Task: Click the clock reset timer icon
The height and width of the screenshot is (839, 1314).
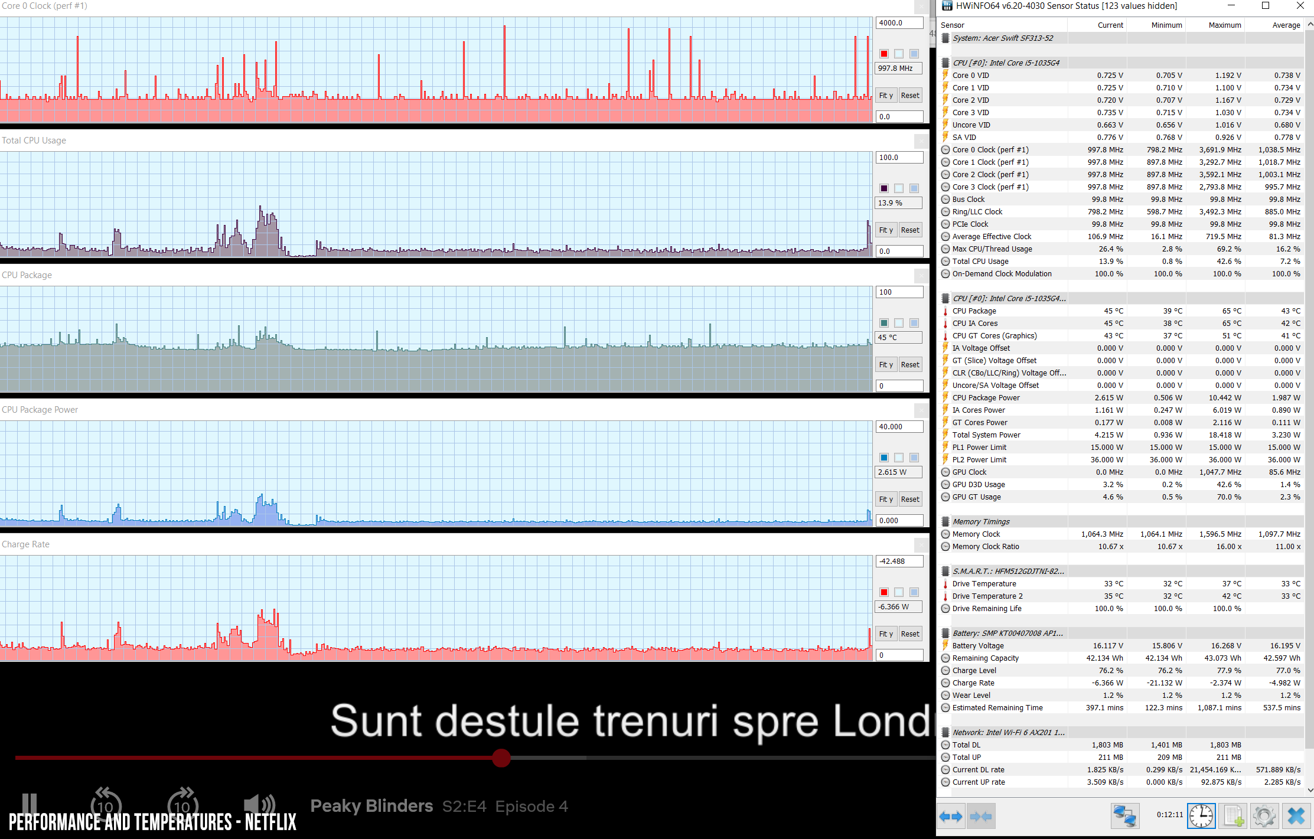Action: tap(1201, 817)
